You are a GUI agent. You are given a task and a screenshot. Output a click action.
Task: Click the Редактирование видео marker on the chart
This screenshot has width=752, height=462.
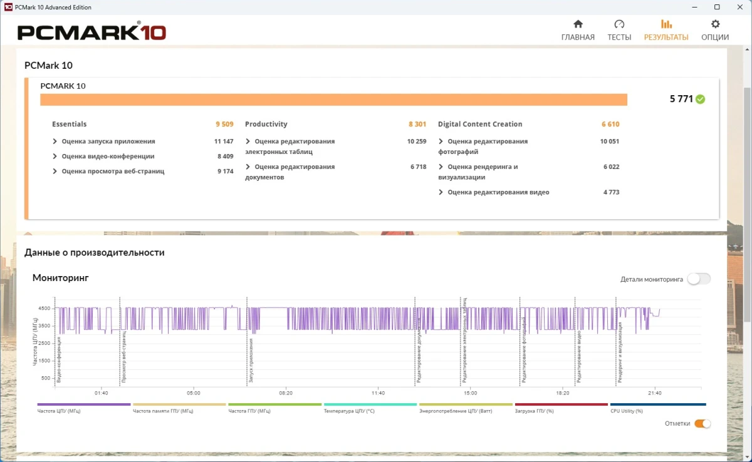click(580, 357)
